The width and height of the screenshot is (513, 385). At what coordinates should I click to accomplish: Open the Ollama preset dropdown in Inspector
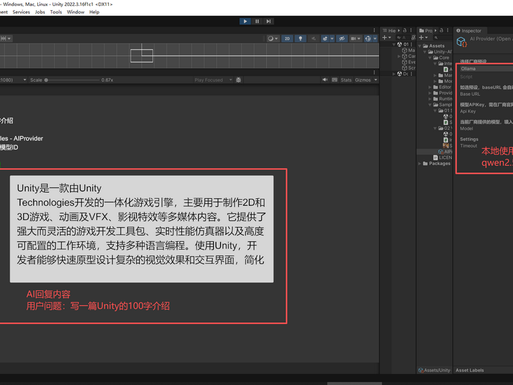click(x=486, y=69)
